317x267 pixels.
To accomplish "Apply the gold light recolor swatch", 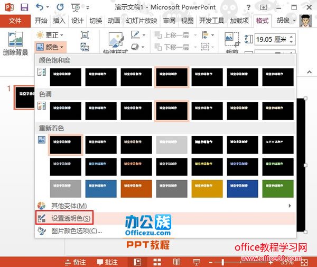I will (x=207, y=189).
